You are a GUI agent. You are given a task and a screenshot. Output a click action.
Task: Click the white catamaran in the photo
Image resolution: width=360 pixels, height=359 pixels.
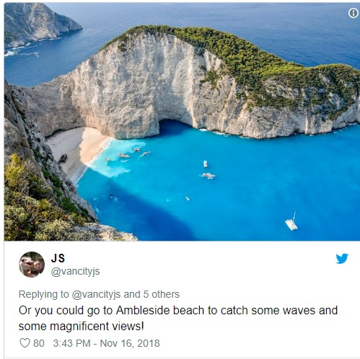pos(291,222)
